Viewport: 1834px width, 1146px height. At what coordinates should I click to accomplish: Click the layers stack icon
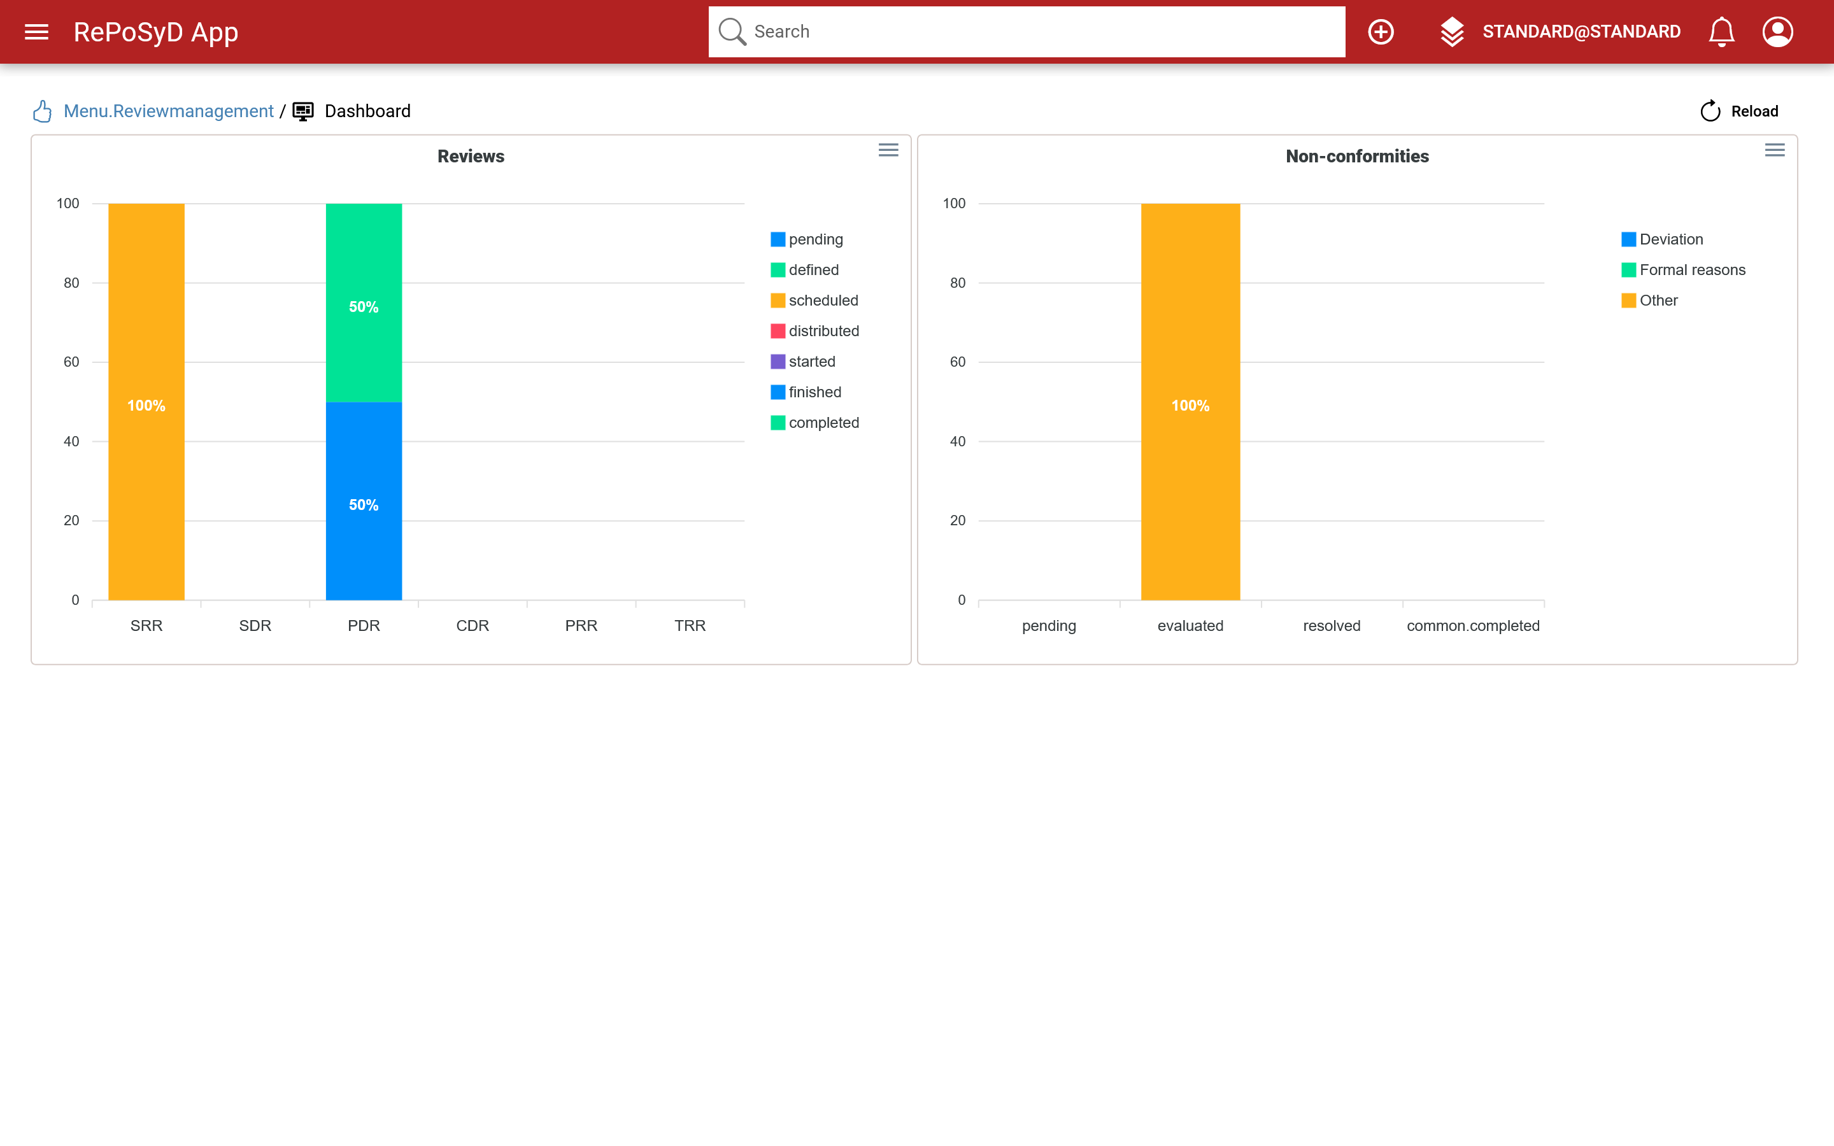point(1451,32)
